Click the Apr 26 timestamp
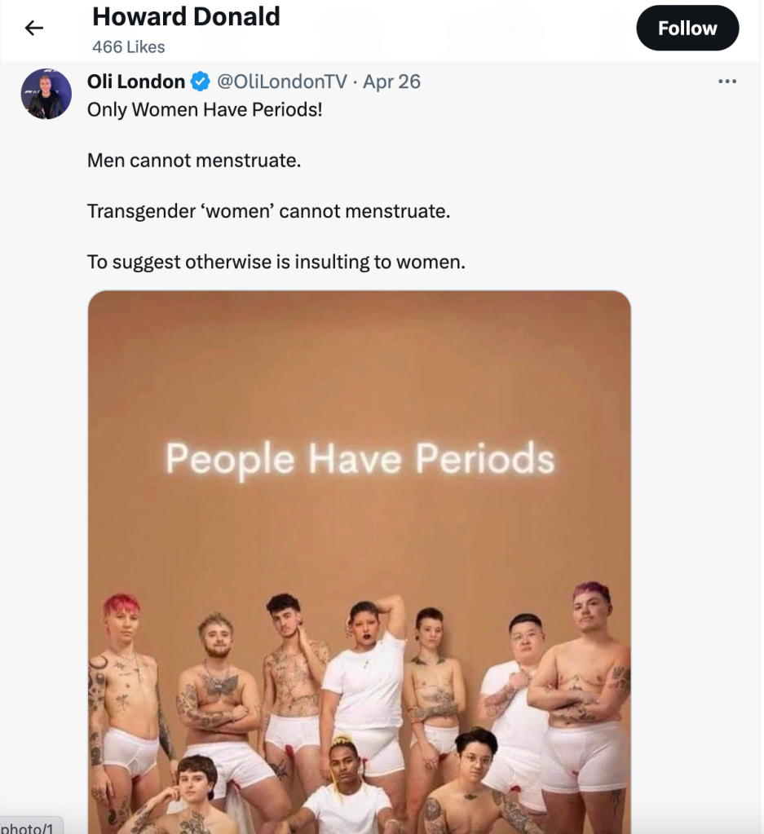The width and height of the screenshot is (764, 834). click(392, 82)
